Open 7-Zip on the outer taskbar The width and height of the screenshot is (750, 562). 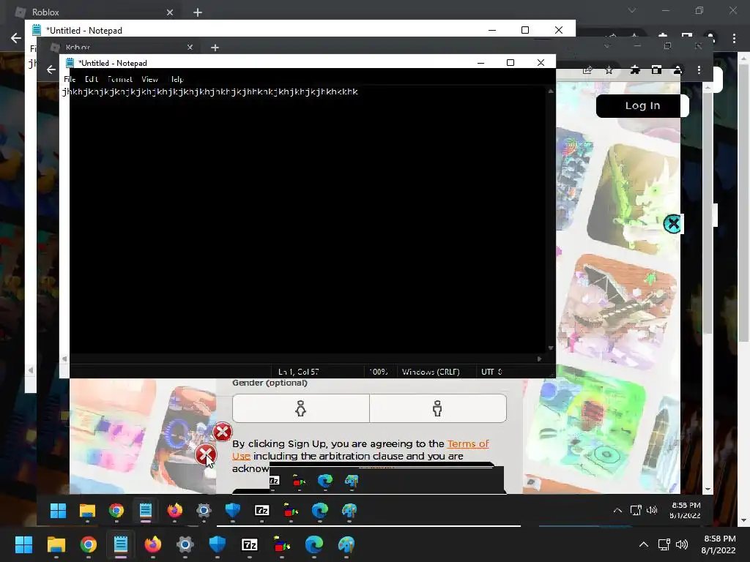pos(250,544)
